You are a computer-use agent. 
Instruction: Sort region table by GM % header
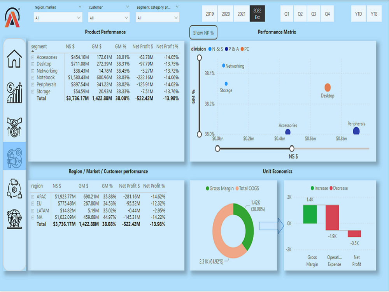tap(107, 186)
